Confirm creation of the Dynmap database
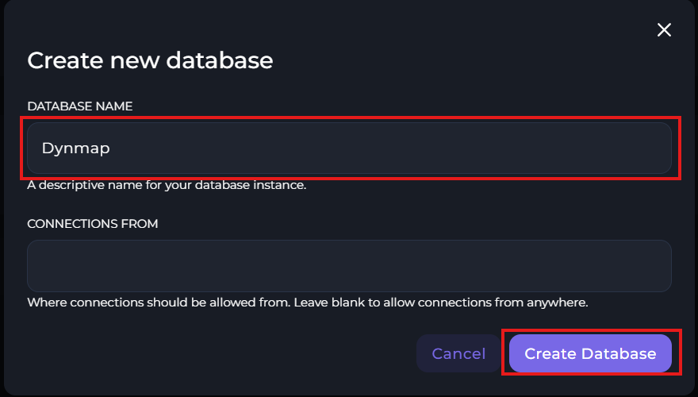This screenshot has height=397, width=698. click(x=590, y=353)
